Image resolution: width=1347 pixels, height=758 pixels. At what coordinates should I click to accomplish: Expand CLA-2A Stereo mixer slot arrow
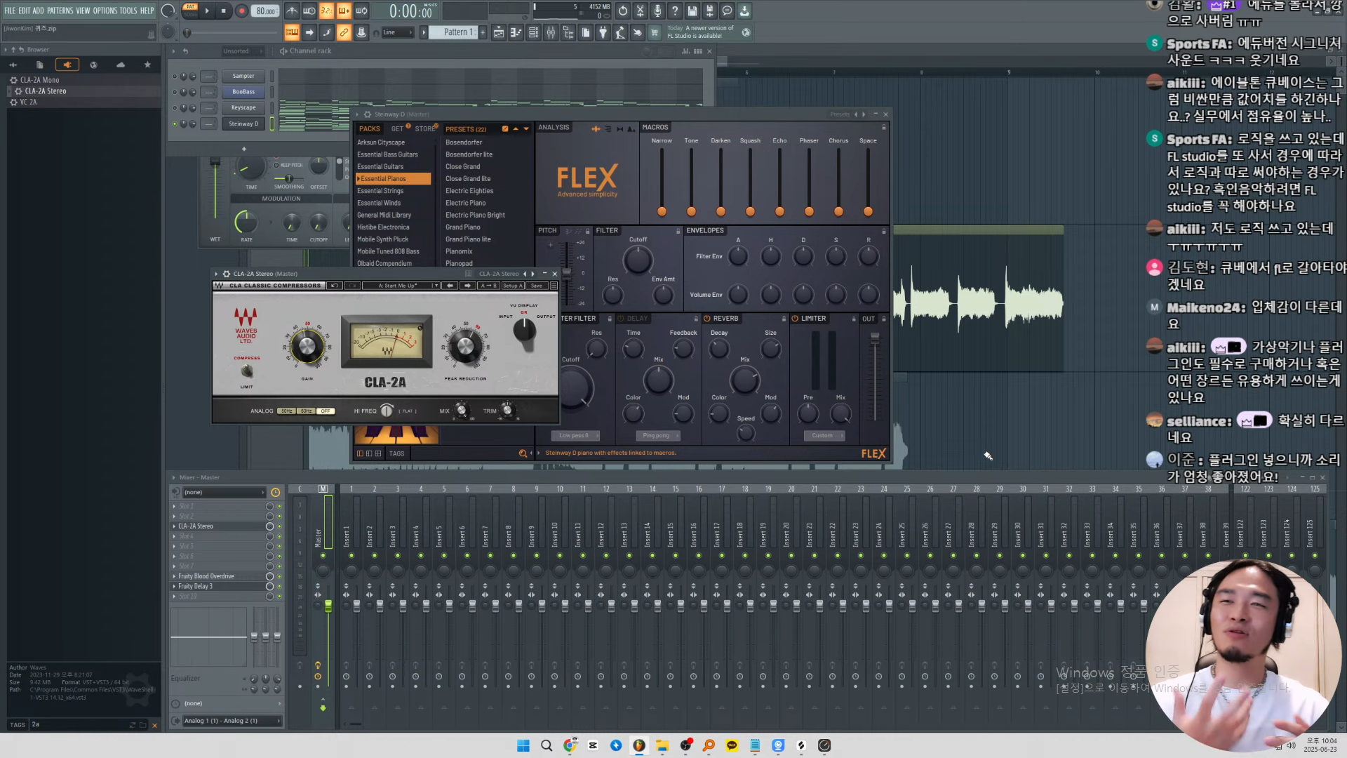pos(175,526)
